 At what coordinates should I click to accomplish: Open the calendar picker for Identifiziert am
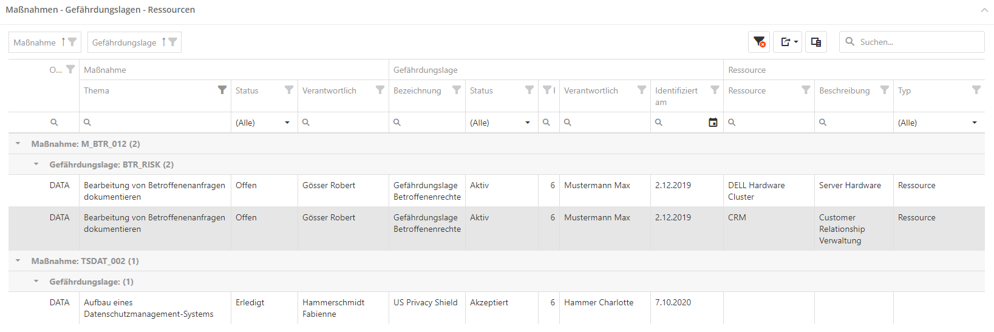(713, 123)
